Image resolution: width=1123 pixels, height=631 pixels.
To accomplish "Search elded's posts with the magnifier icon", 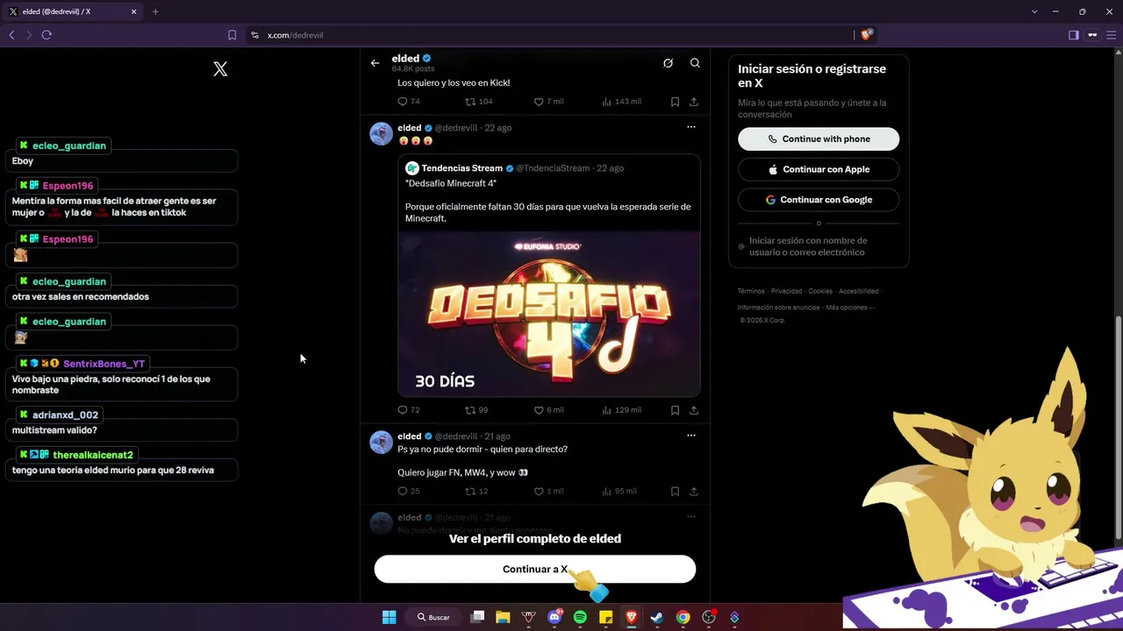I will pos(695,63).
